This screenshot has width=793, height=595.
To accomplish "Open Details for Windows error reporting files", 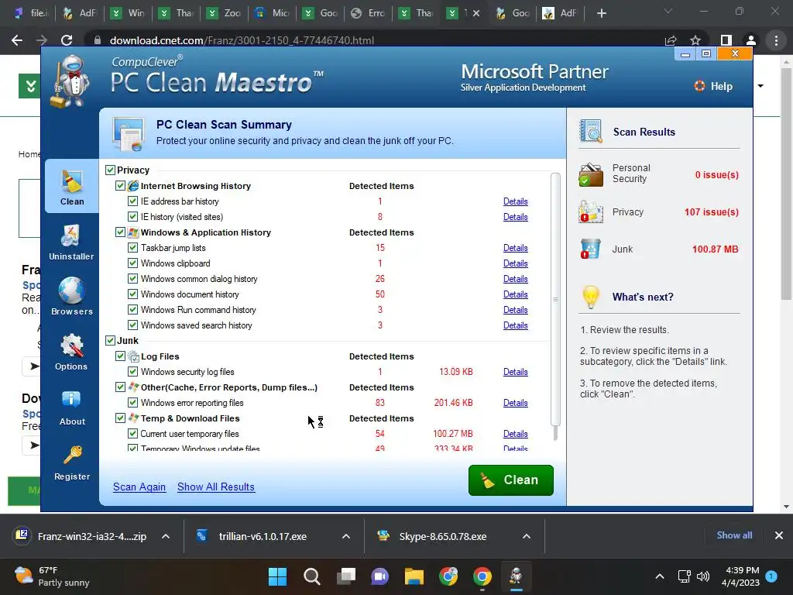I will click(515, 403).
